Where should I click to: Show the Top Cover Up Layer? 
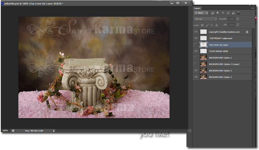pos(196,45)
